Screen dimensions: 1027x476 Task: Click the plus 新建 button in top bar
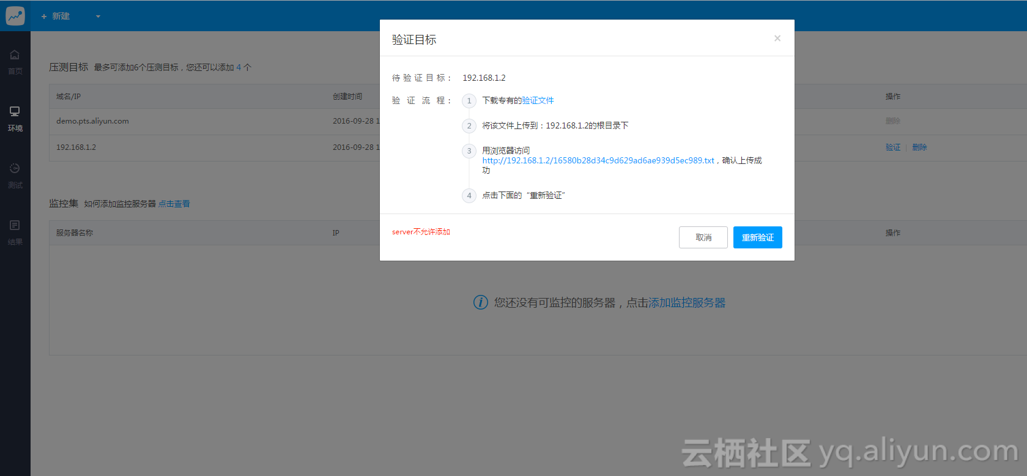click(55, 16)
